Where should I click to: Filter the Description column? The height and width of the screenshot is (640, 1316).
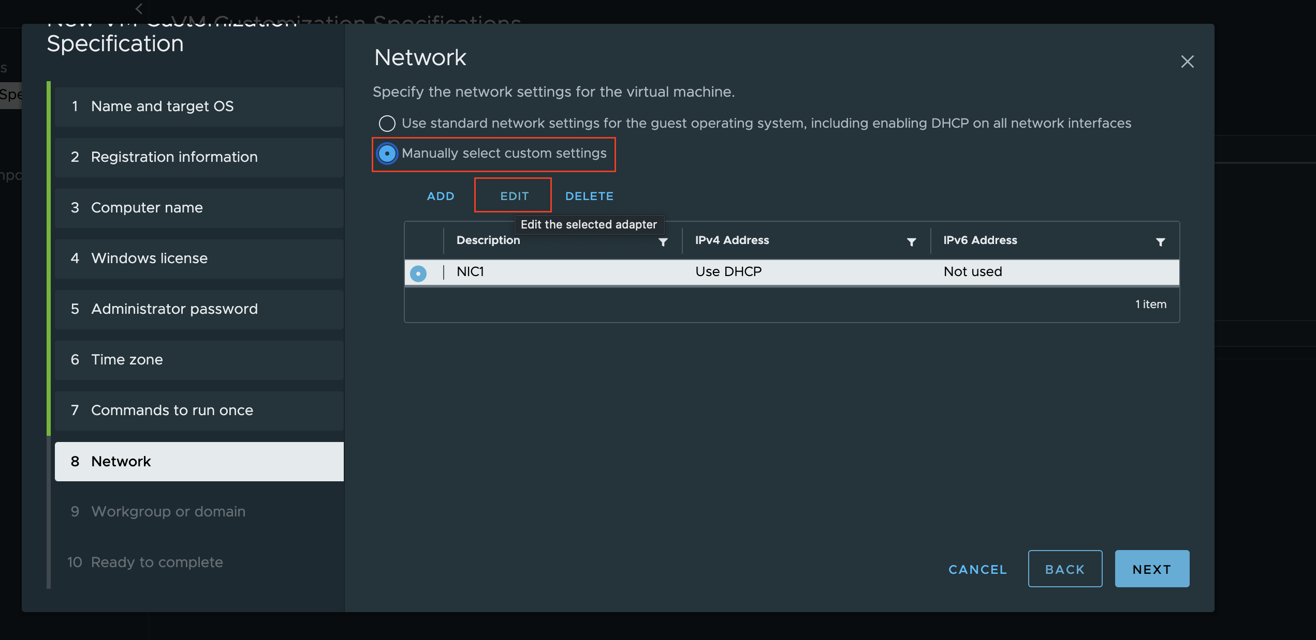(663, 242)
